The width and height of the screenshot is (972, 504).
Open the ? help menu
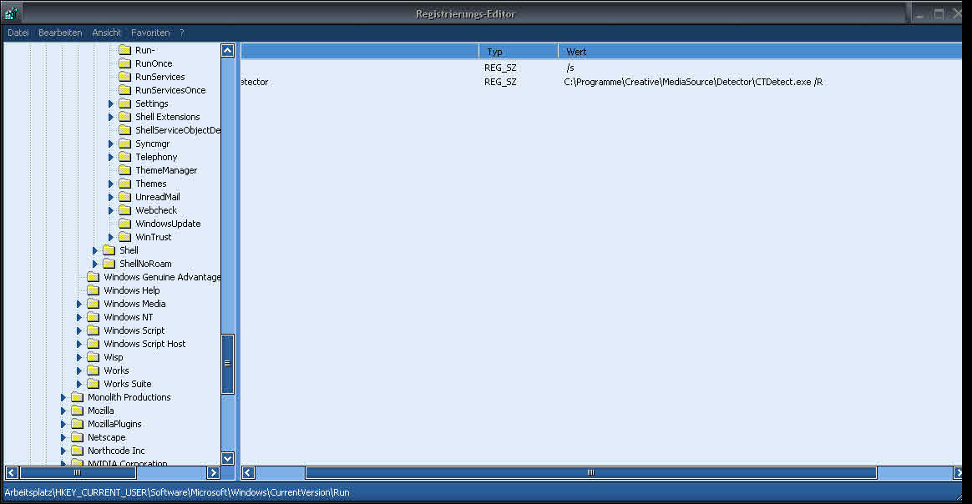[182, 33]
